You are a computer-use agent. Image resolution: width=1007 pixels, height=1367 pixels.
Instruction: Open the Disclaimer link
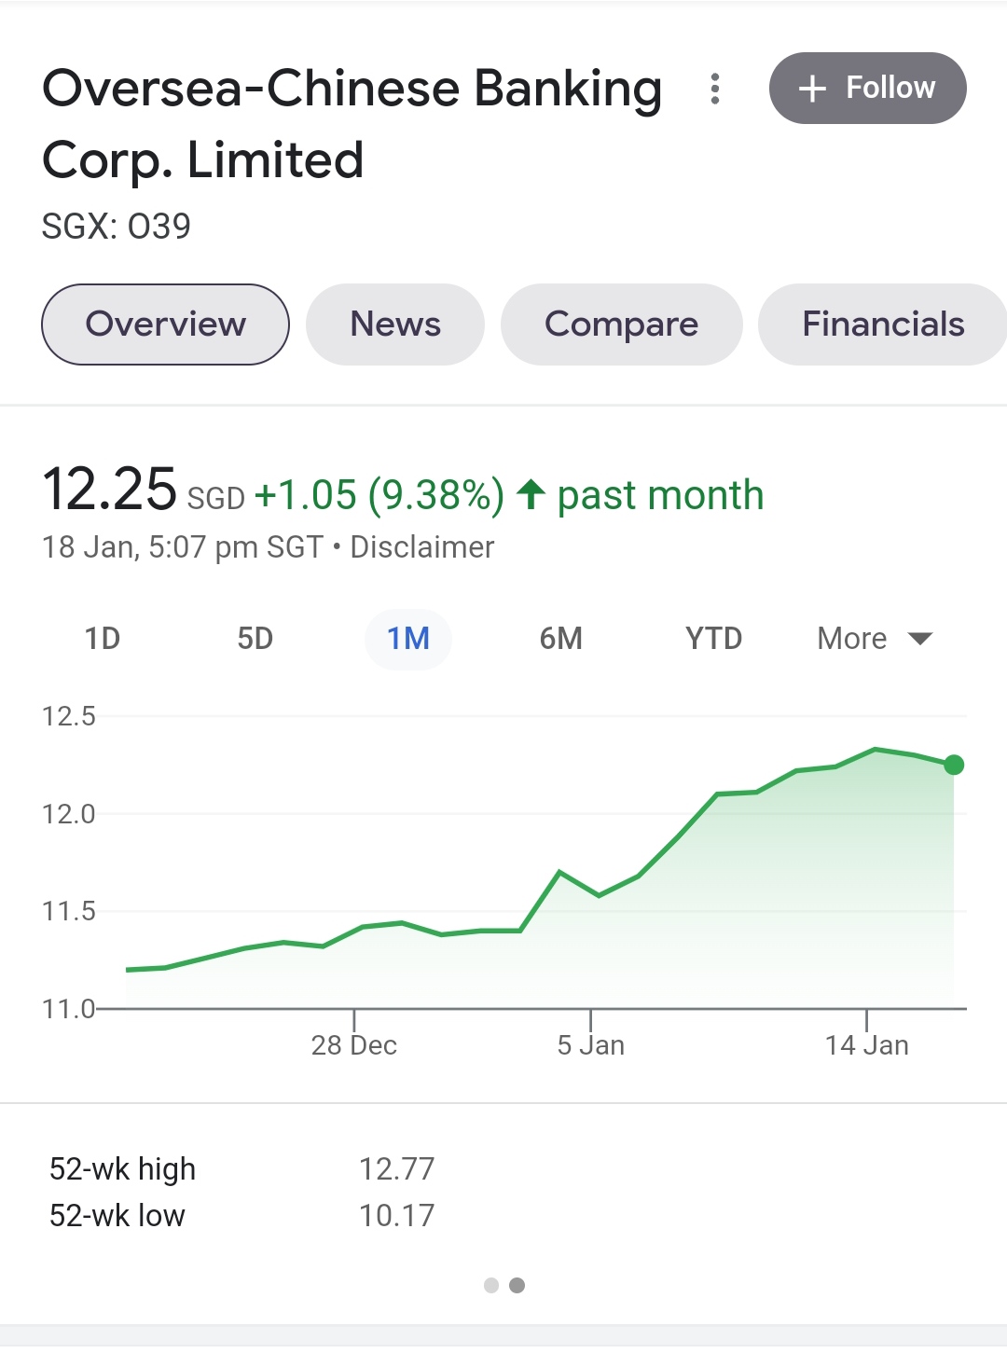(x=421, y=547)
